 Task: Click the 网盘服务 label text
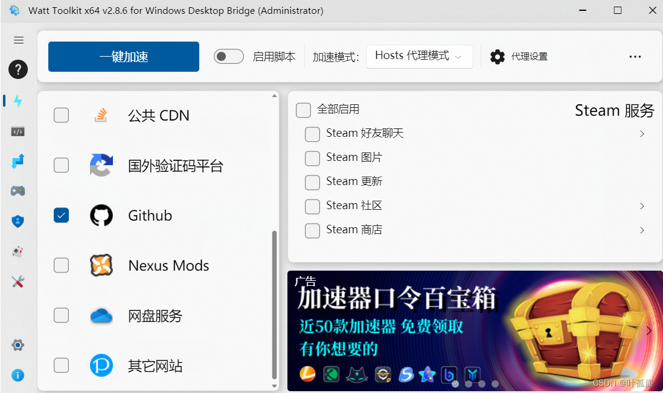click(x=155, y=316)
